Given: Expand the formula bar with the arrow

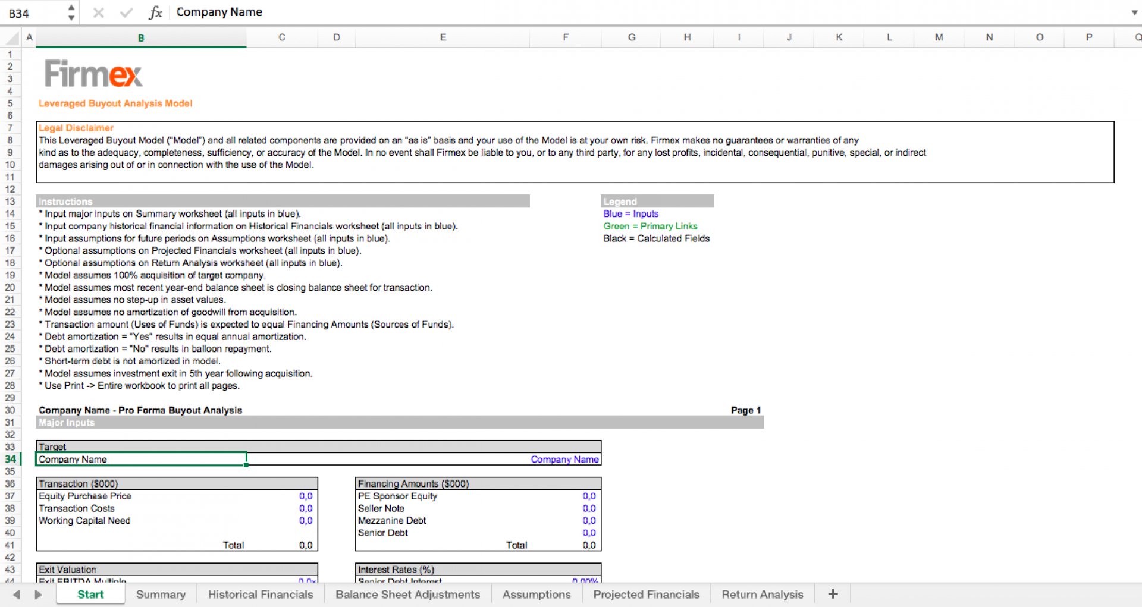Looking at the screenshot, I should tap(1134, 12).
